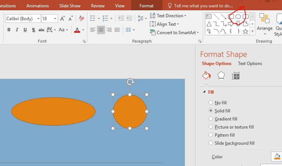Viewport: 282px width, 166px height.
Task: Apply Text Shadow effect
Action: point(33,30)
